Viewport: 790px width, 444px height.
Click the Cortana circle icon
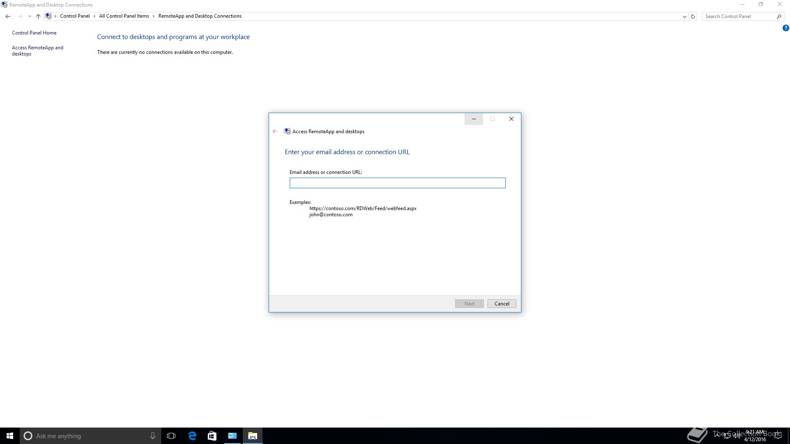28,436
